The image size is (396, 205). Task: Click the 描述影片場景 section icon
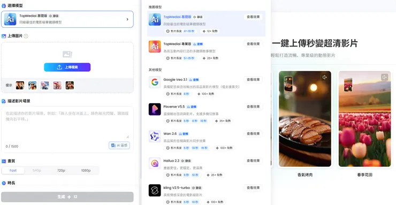click(4, 101)
